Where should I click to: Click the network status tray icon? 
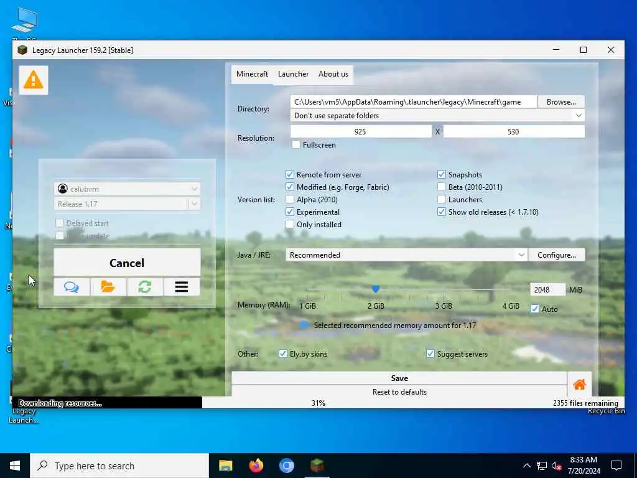(542, 466)
